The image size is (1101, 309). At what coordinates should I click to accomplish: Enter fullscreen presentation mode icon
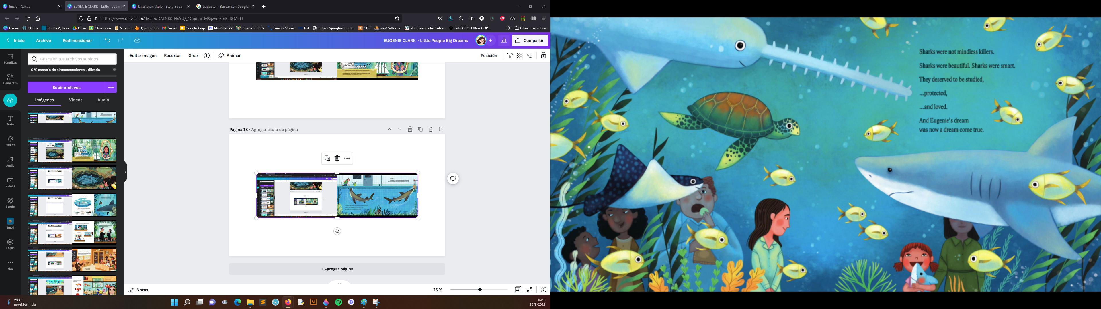tap(530, 289)
